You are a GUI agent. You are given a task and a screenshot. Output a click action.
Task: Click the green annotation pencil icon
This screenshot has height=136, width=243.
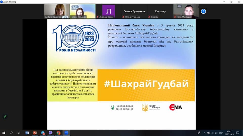5,116
